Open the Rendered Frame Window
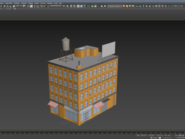This screenshot has width=185, height=139. tap(95, 6)
